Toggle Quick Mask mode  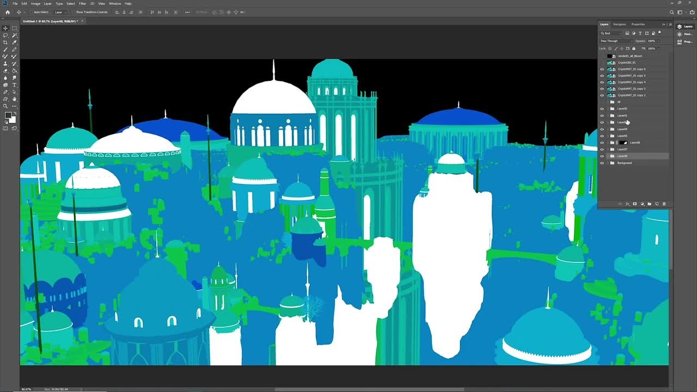coord(6,128)
